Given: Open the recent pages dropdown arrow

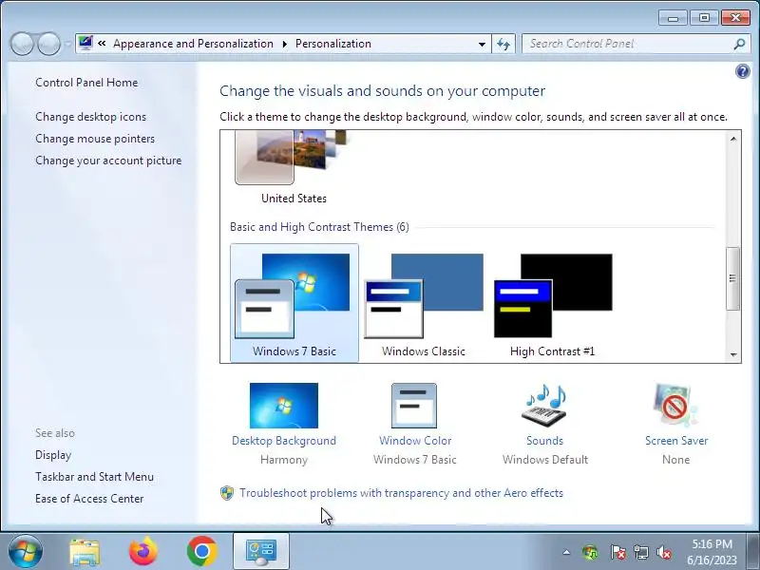Looking at the screenshot, I should click(x=67, y=44).
